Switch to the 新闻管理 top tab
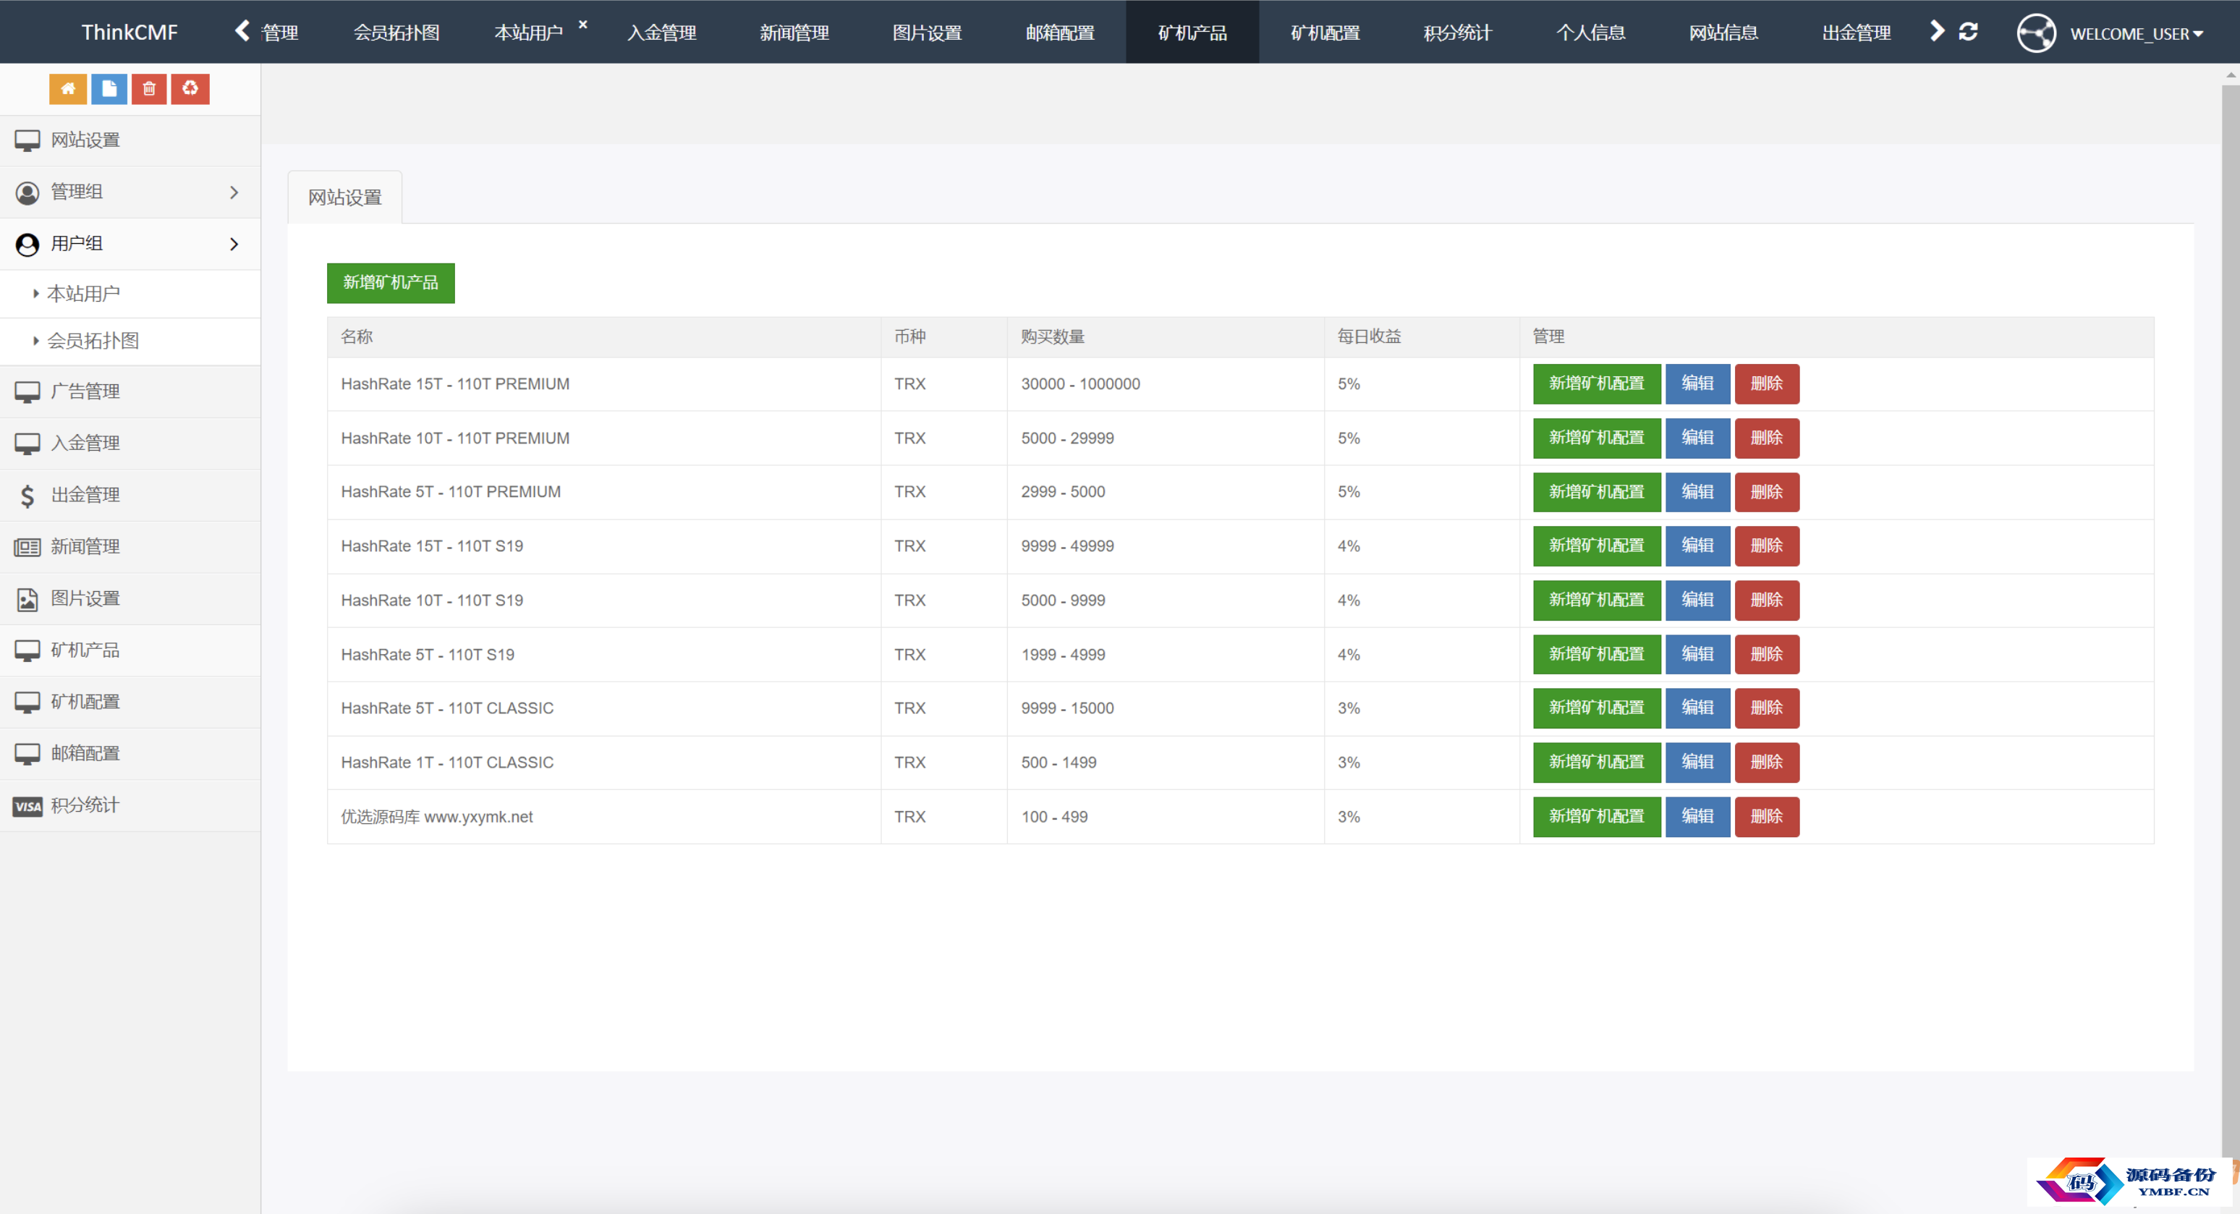Viewport: 2240px width, 1214px height. 795,33
